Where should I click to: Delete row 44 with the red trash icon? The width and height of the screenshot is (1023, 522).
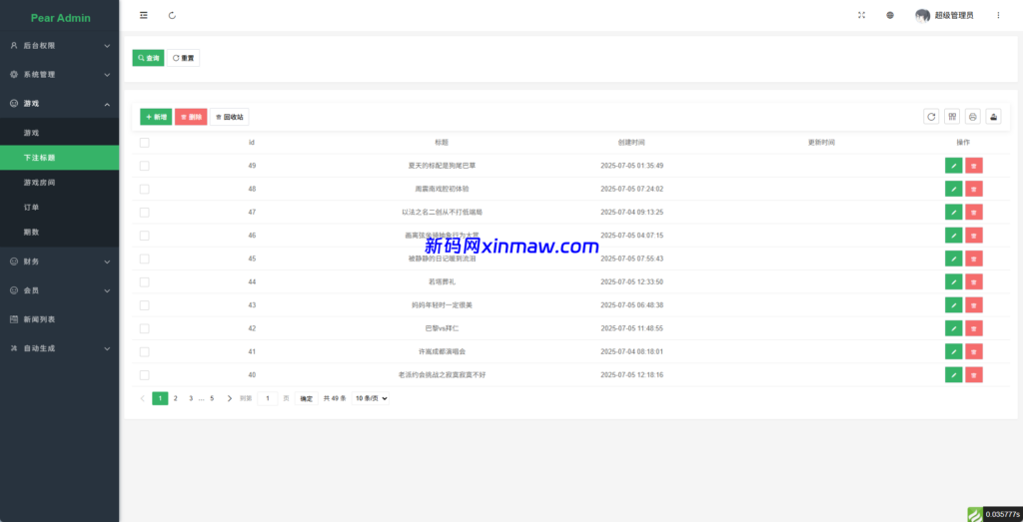[x=974, y=282]
